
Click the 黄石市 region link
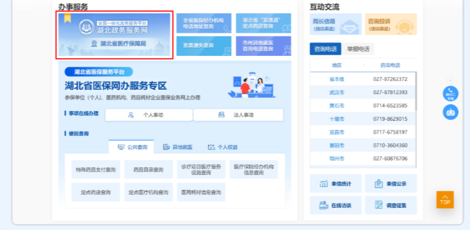click(x=337, y=106)
